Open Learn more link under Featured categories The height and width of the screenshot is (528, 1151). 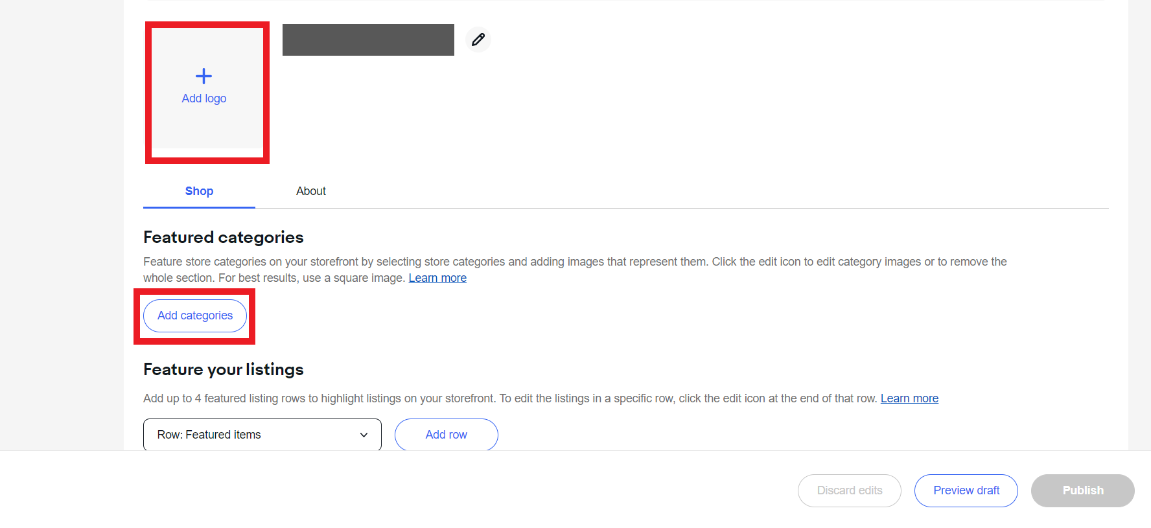coord(437,278)
